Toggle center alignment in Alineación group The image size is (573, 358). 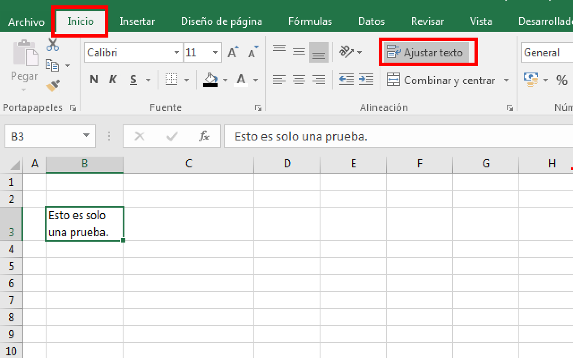pos(299,80)
